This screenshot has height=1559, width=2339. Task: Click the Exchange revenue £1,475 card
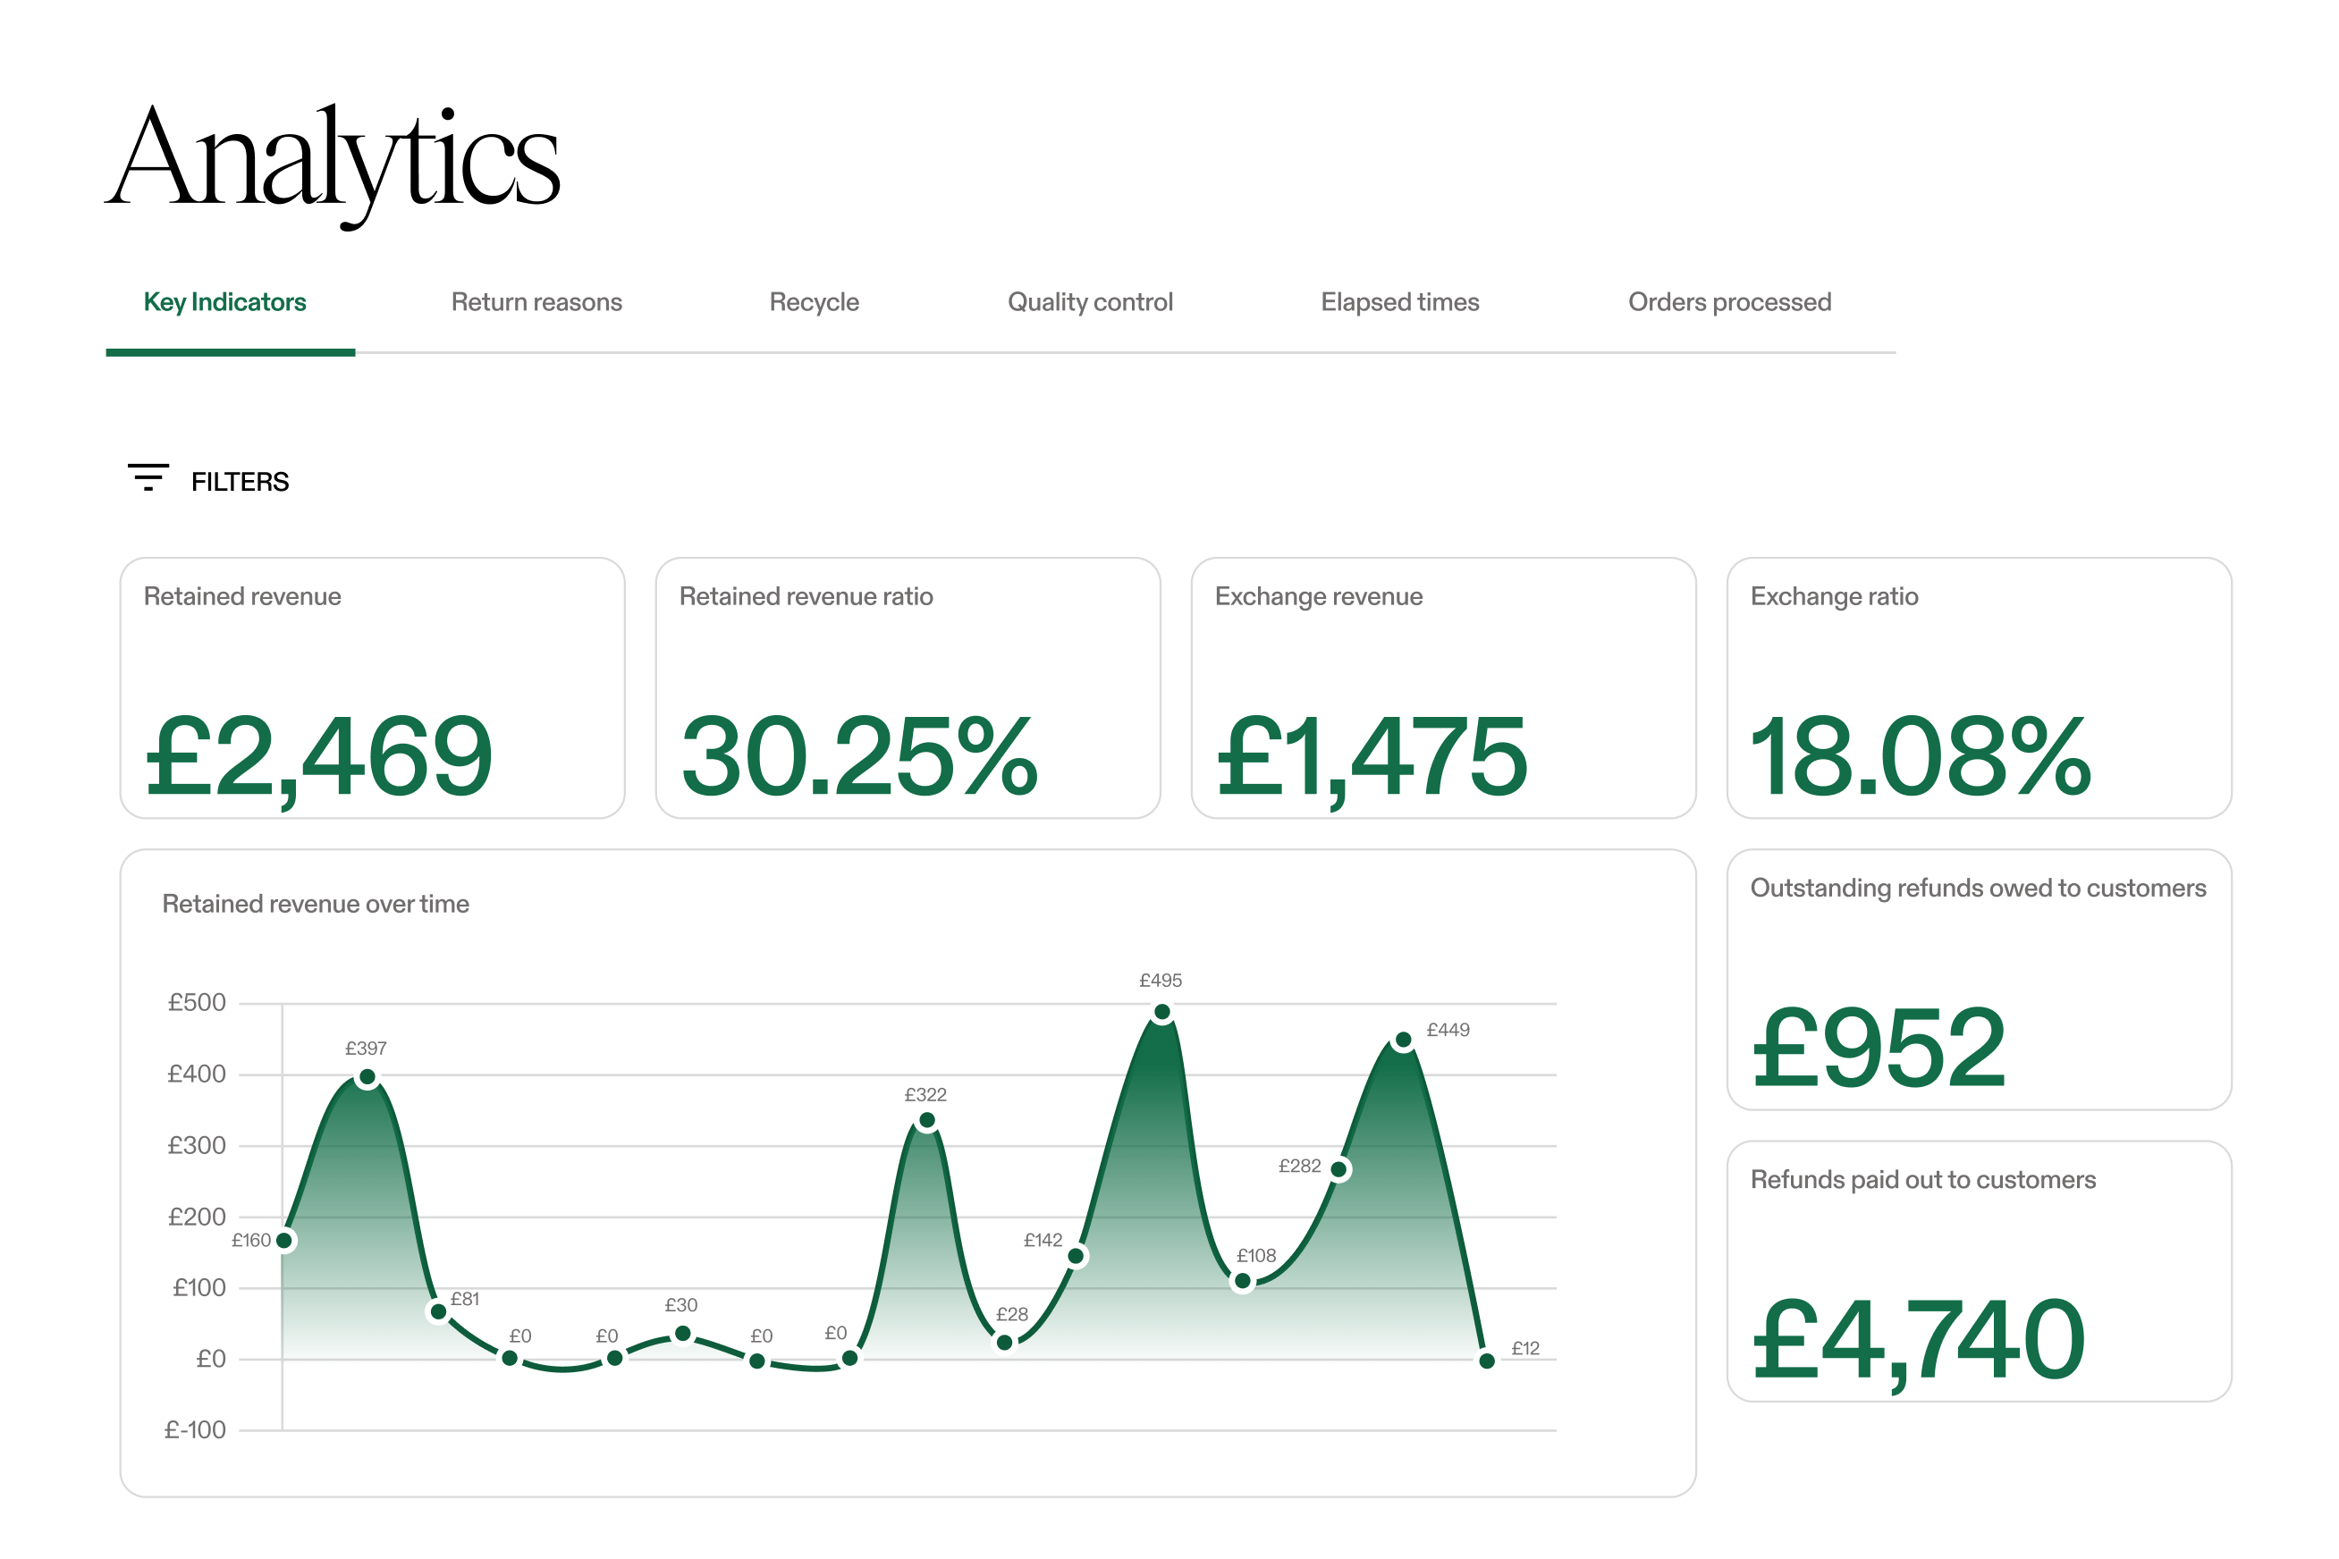coord(1443,688)
